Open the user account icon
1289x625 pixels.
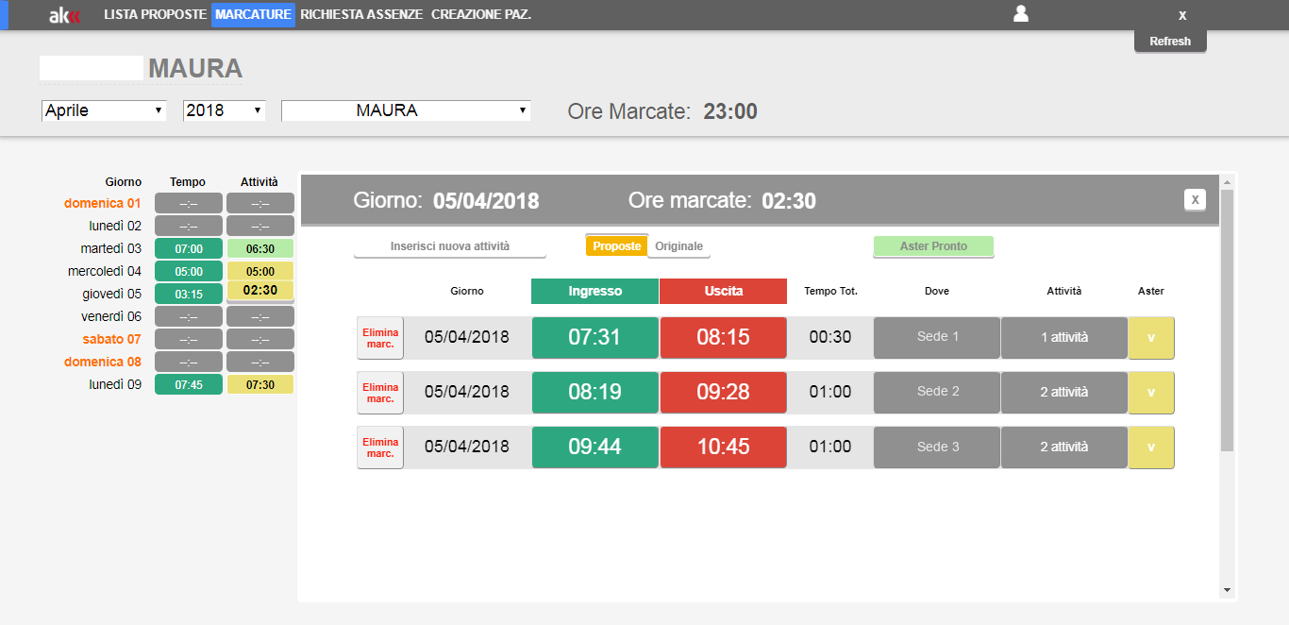point(1021,14)
